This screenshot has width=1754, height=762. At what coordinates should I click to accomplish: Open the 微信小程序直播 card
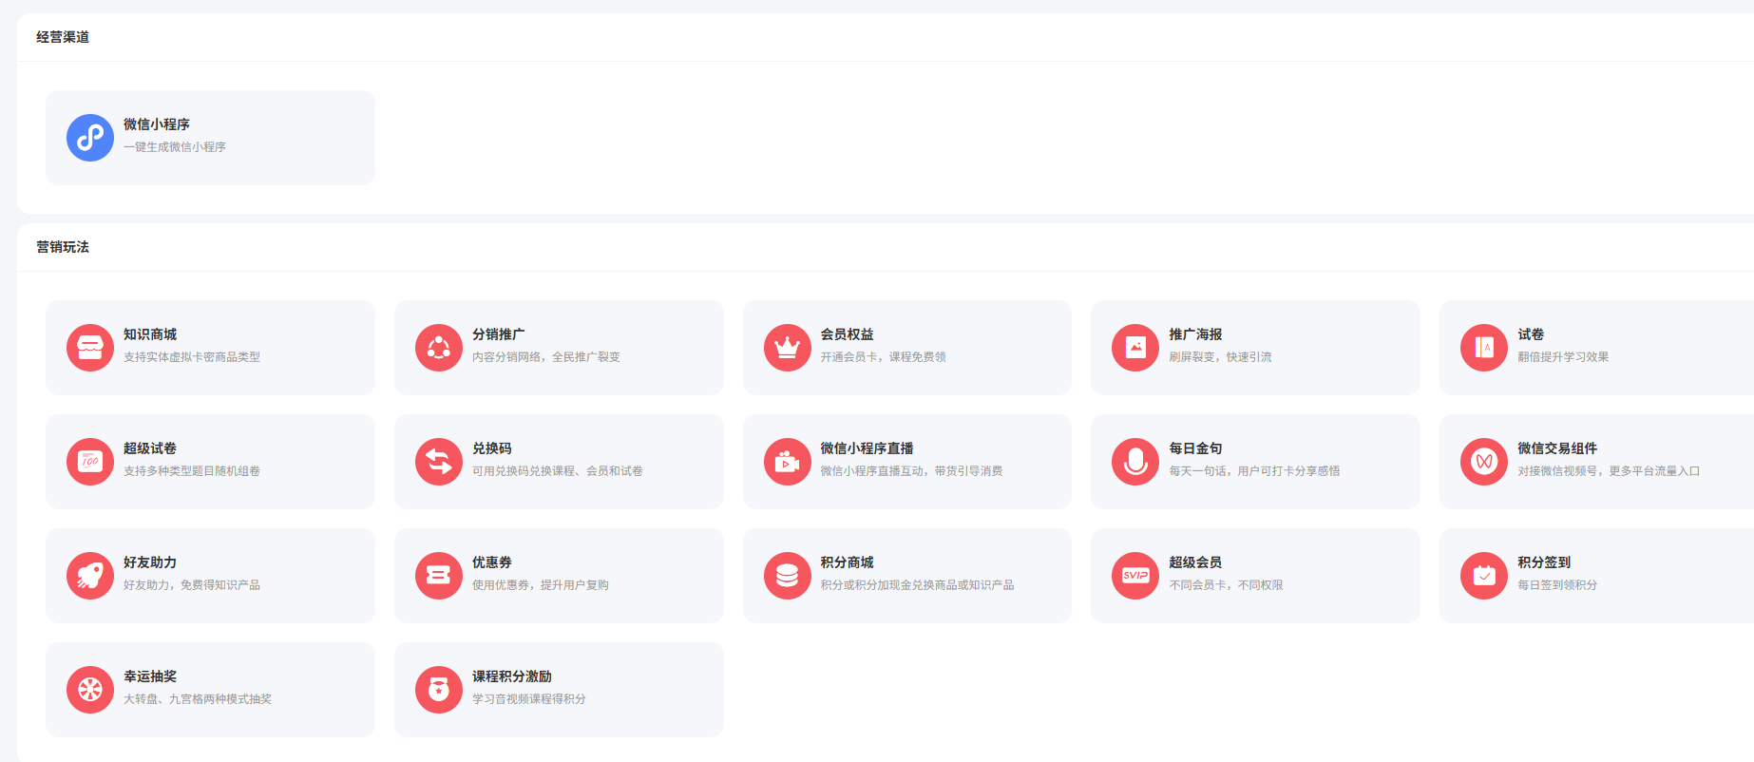point(906,462)
